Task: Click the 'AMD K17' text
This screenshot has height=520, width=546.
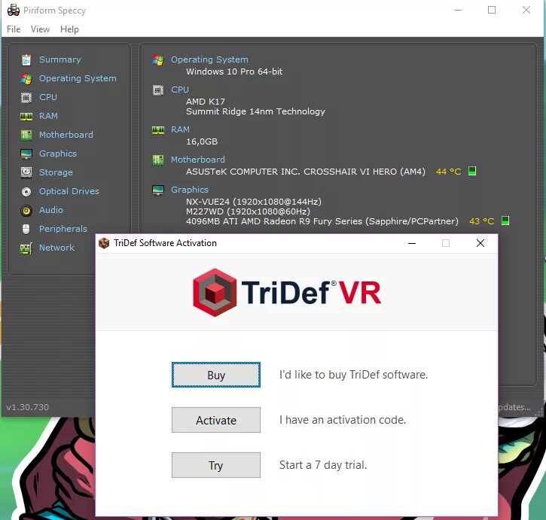Action: coord(206,102)
